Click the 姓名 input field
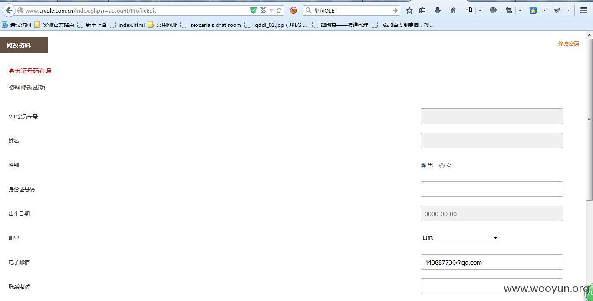The height and width of the screenshot is (301, 593). [491, 141]
